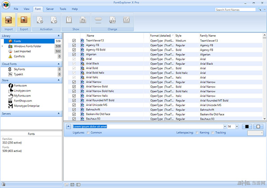The width and height of the screenshot is (267, 188).
Task: Toggle the Arial Narrow Bold Italic checkbox
Action: click(x=74, y=91)
